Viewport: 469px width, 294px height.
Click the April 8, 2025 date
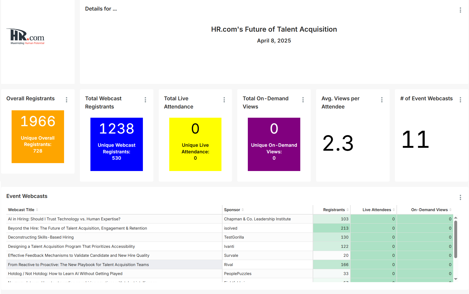click(x=274, y=41)
